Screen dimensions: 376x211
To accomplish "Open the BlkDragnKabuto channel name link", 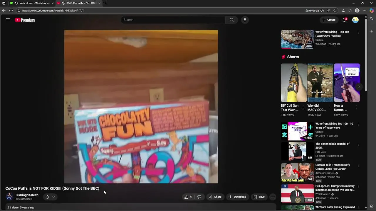I will (x=27, y=195).
